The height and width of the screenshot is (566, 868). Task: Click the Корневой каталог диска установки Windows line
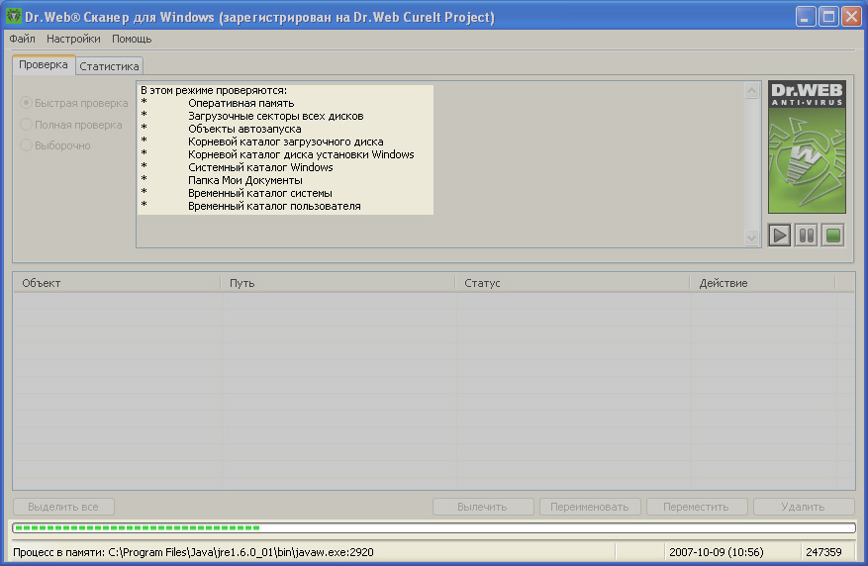tap(301, 154)
